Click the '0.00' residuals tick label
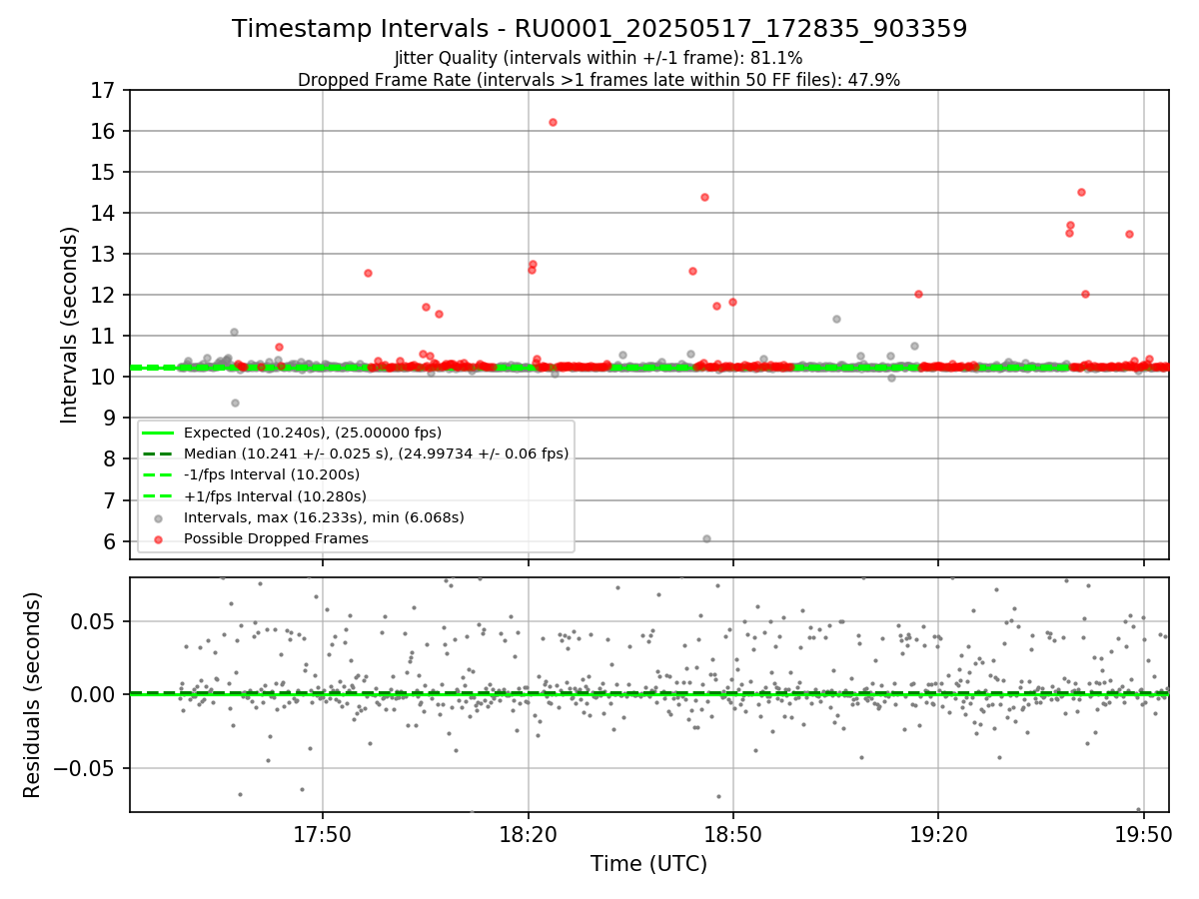Image resolution: width=1199 pixels, height=899 pixels. tap(93, 694)
